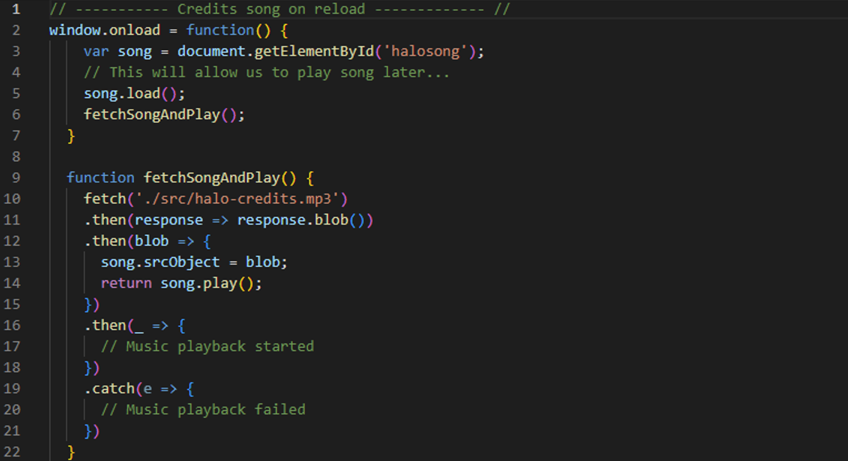Select line number 22 in the gutter
848x461 pixels.
12,451
